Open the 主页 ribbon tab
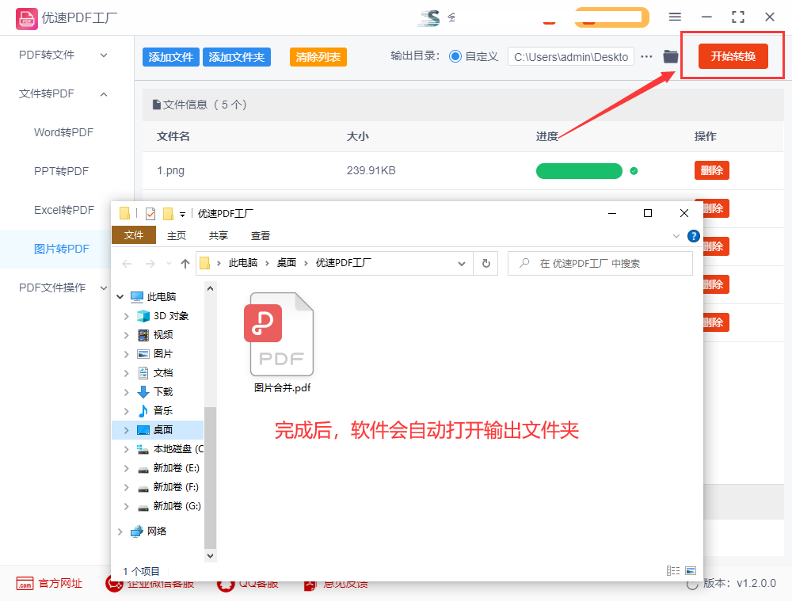The height and width of the screenshot is (602, 792). [177, 235]
